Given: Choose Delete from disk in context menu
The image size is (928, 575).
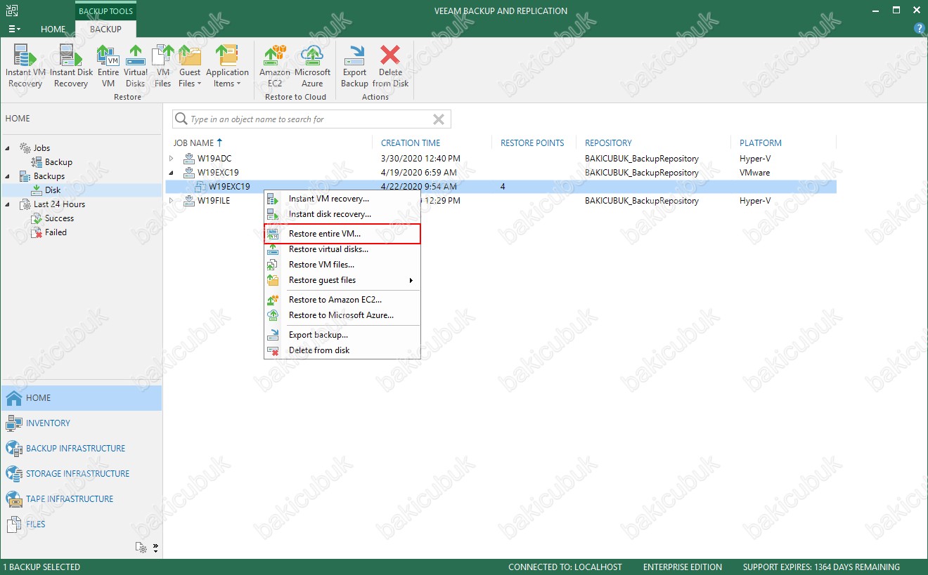Looking at the screenshot, I should point(342,350).
